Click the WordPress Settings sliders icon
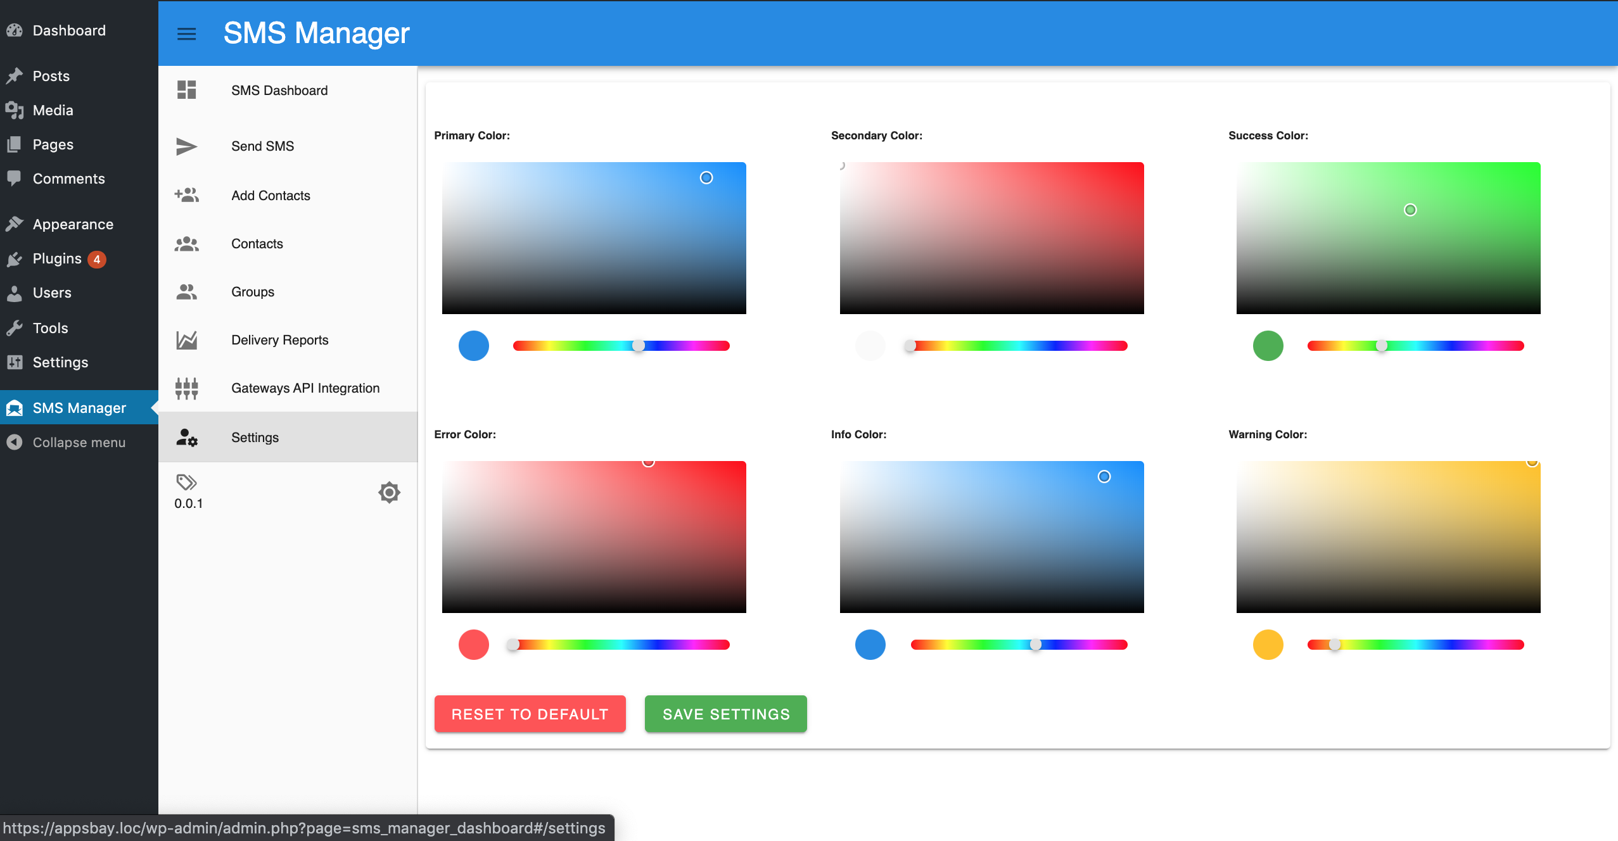 [x=15, y=362]
